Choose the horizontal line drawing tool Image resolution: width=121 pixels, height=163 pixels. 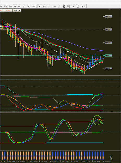[x=55, y=7]
